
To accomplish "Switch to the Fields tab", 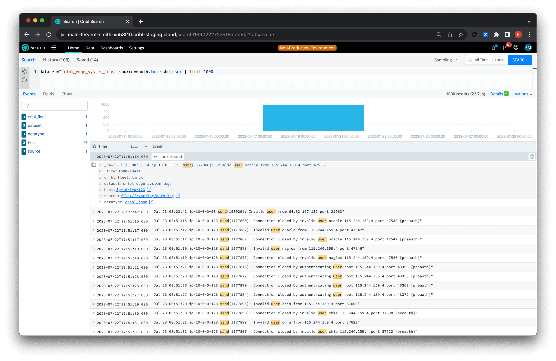I will (49, 94).
